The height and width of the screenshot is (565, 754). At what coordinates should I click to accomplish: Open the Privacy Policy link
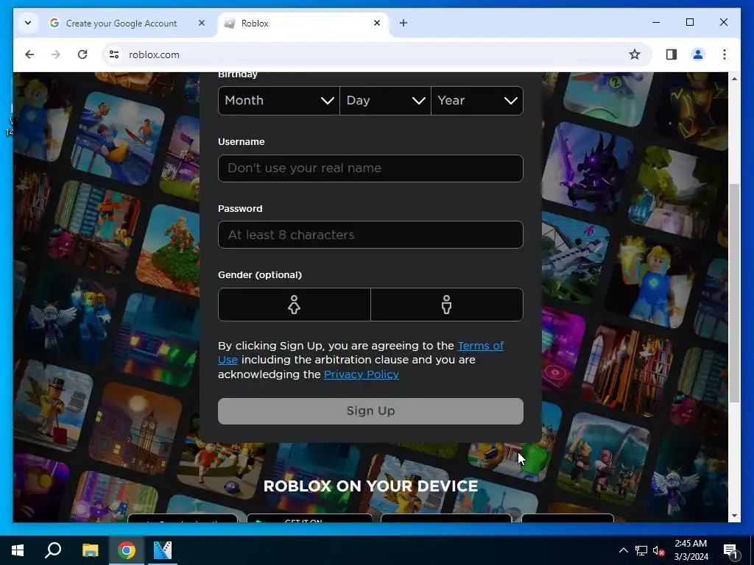[361, 374]
